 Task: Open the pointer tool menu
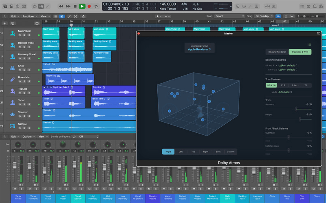[x=159, y=16]
